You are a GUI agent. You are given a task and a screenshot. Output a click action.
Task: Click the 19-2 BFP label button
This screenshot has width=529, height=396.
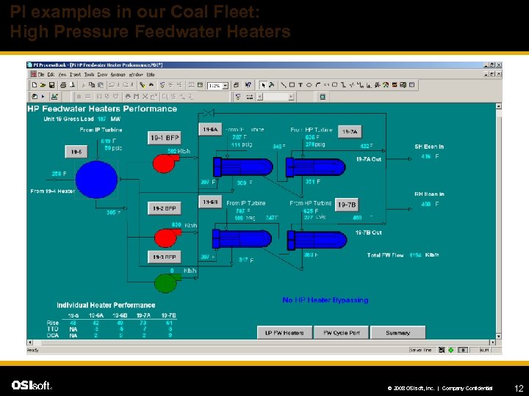[x=165, y=208]
